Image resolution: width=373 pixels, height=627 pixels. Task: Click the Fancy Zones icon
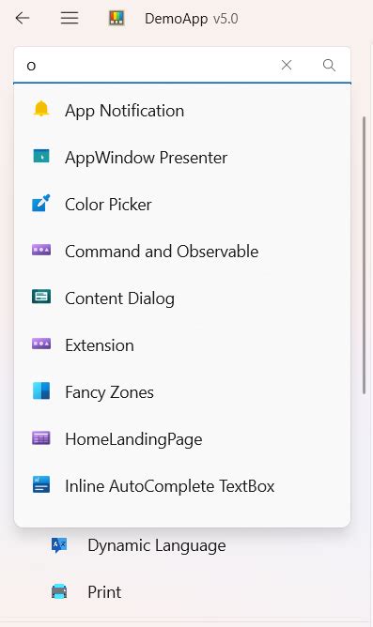coord(41,391)
